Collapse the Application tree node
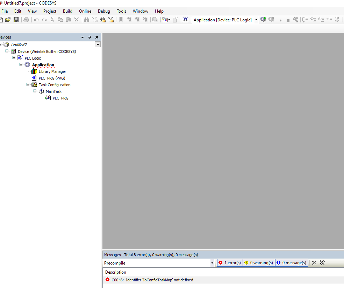Image resolution: width=344 pixels, height=288 pixels. 21,64
